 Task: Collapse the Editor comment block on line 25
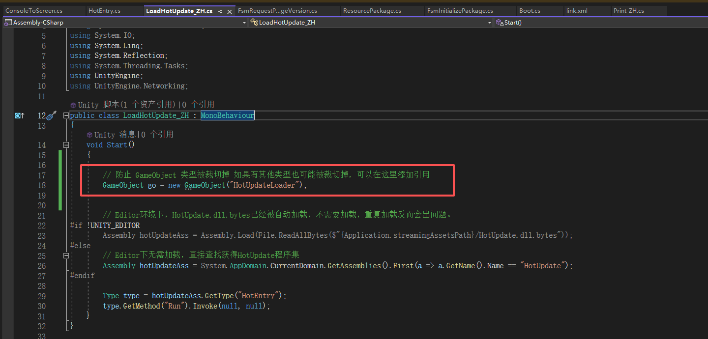[66, 255]
